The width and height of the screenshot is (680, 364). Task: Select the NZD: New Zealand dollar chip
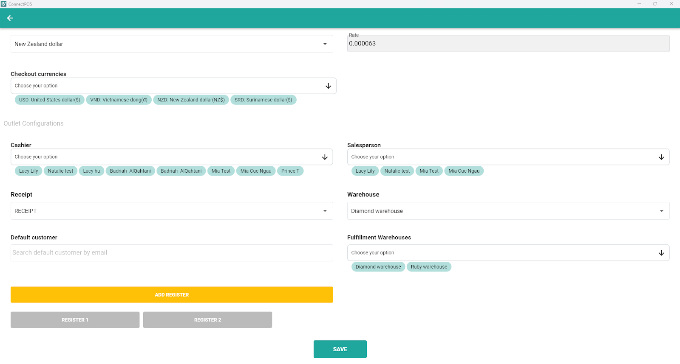pos(191,100)
